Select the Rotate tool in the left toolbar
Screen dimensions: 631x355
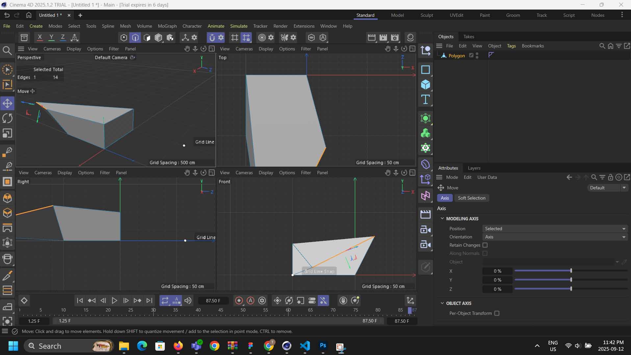coord(7,118)
